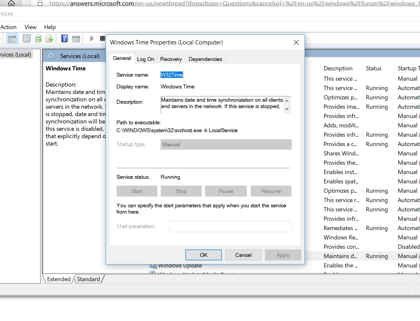
Task: Switch to the General tab
Action: coord(122,59)
